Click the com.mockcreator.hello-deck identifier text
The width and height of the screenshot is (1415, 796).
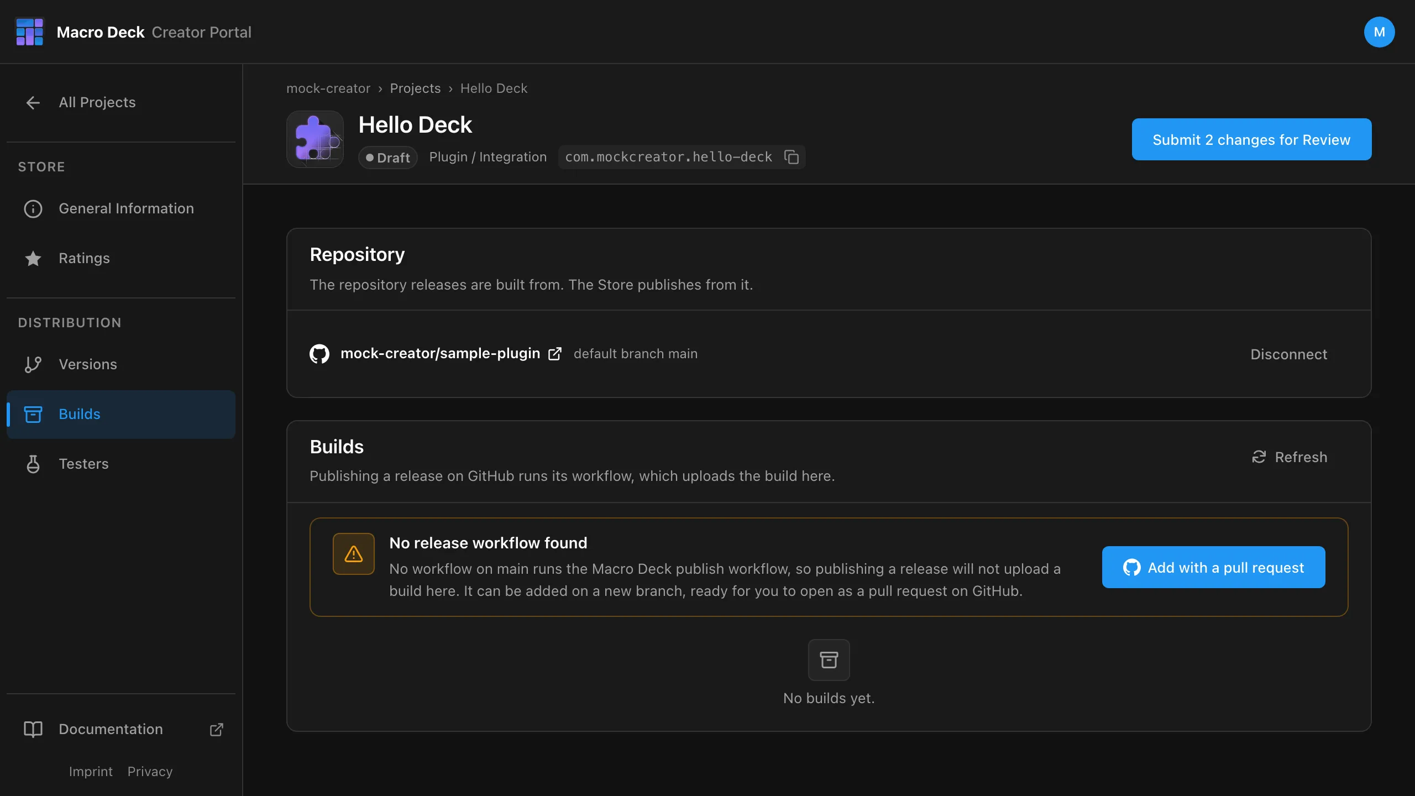(668, 157)
